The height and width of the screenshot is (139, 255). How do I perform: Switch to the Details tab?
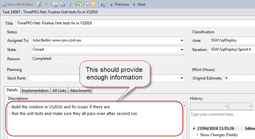point(12,90)
